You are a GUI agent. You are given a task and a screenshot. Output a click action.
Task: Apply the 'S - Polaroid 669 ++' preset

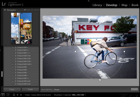click(22, 50)
